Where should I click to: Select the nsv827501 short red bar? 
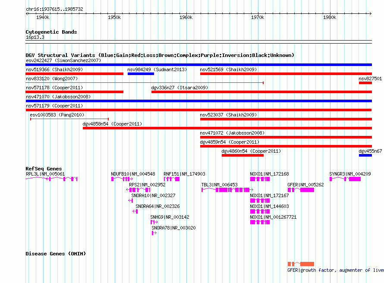(365, 83)
